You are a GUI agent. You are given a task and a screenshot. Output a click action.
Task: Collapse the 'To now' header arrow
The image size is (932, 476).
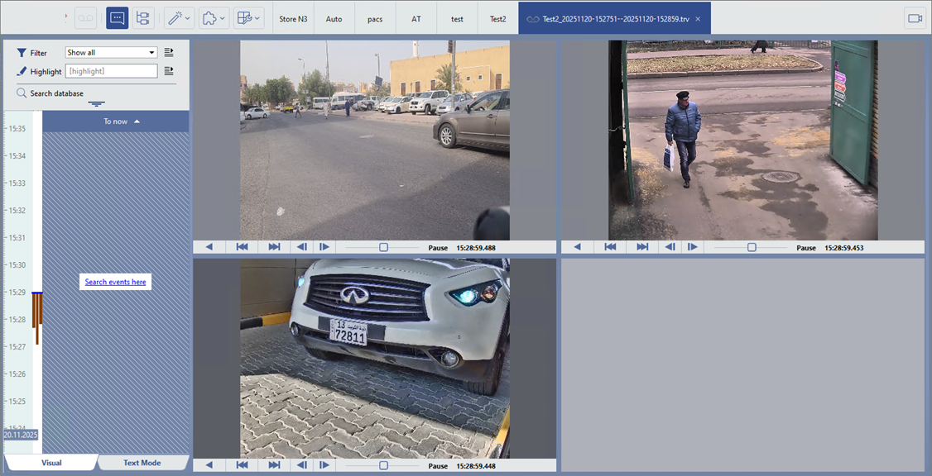(137, 121)
